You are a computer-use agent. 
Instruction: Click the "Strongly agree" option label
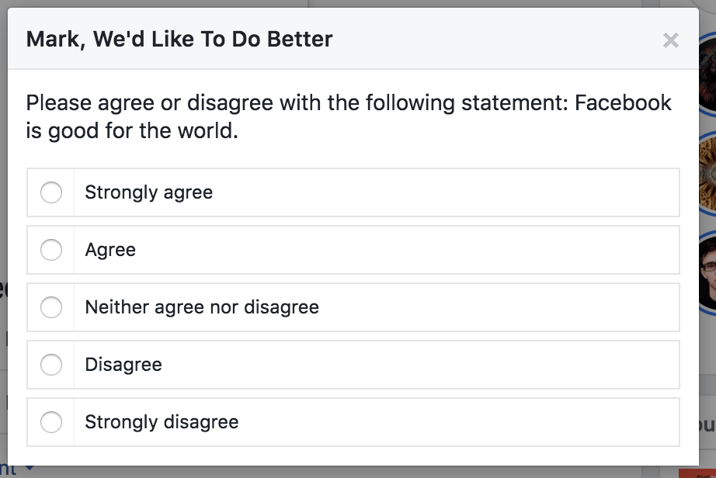click(x=148, y=192)
